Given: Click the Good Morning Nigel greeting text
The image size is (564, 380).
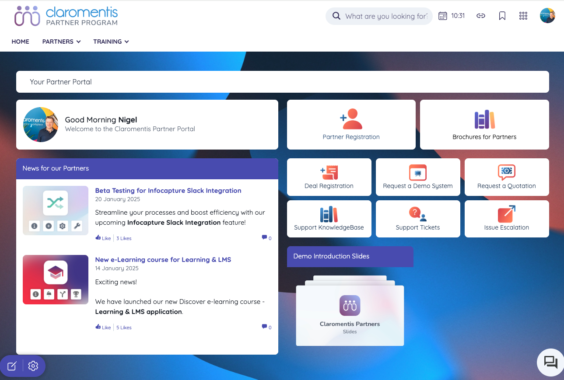Looking at the screenshot, I should coord(101,120).
